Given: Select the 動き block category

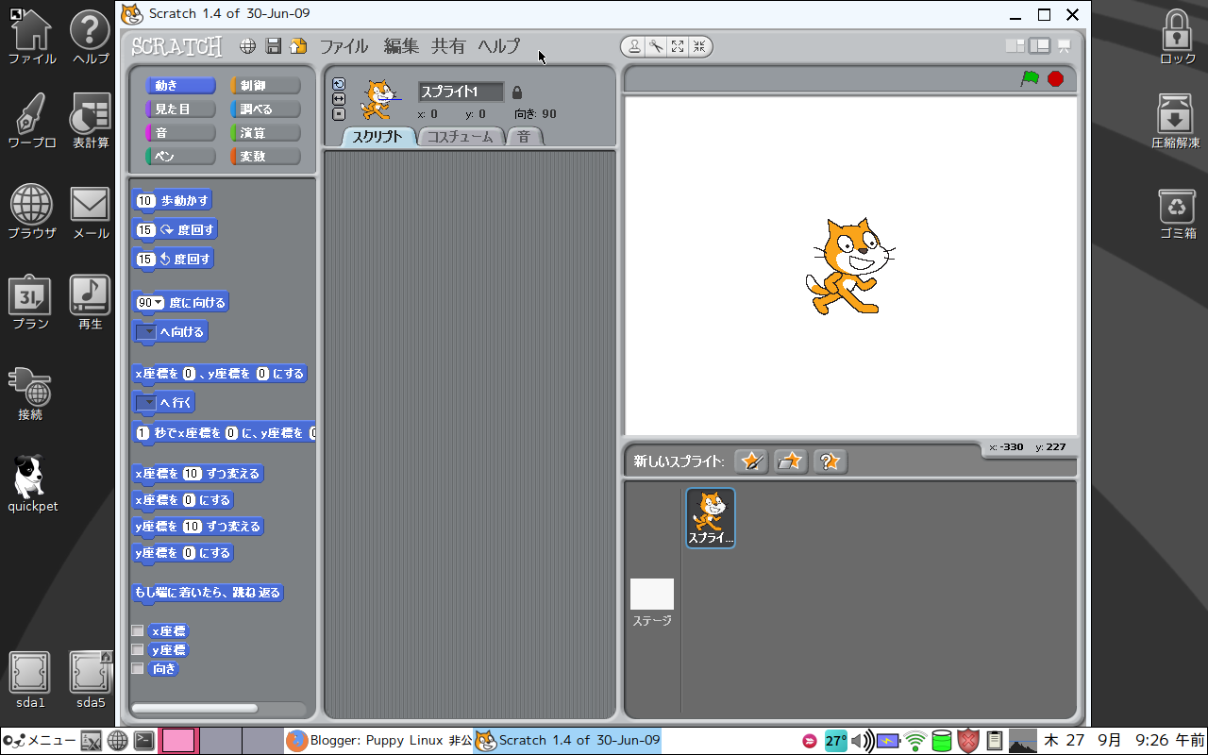Looking at the screenshot, I should click(180, 86).
